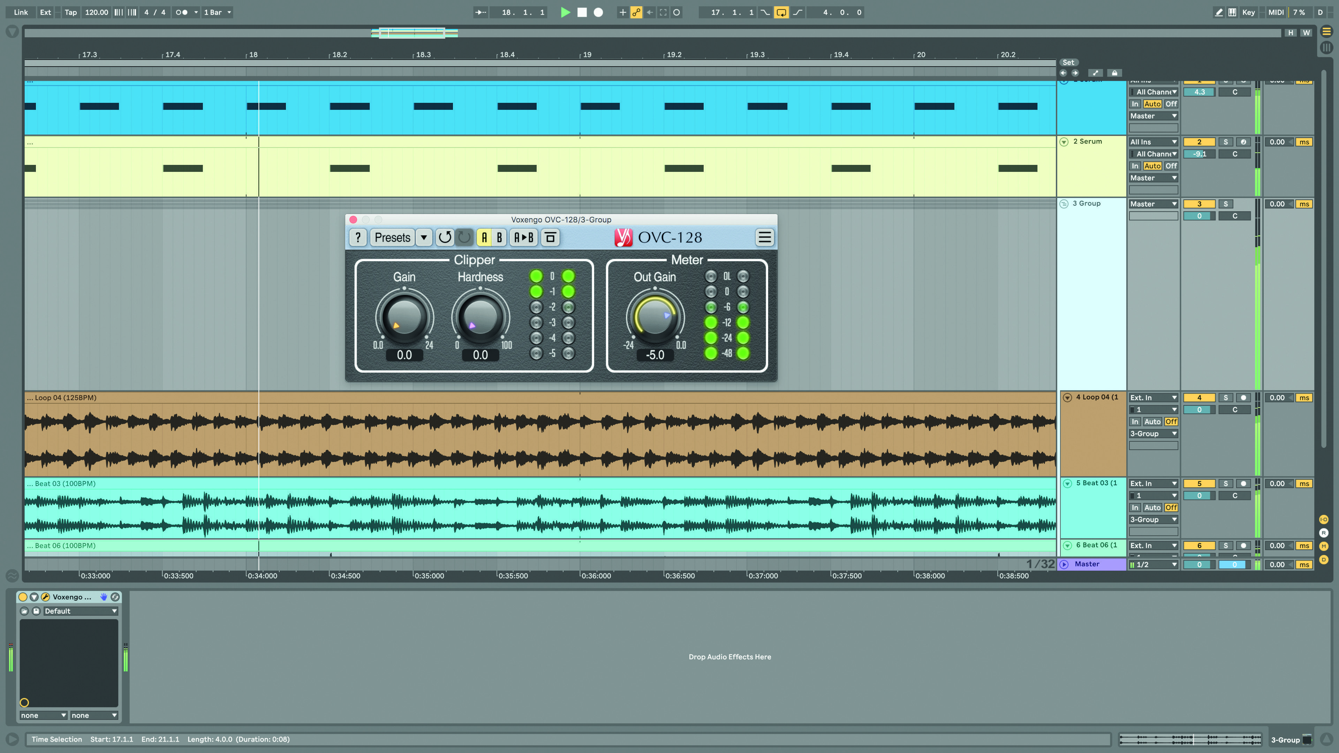Open the OVC-128 preset dropdown arrow
The image size is (1339, 753).
click(x=424, y=237)
